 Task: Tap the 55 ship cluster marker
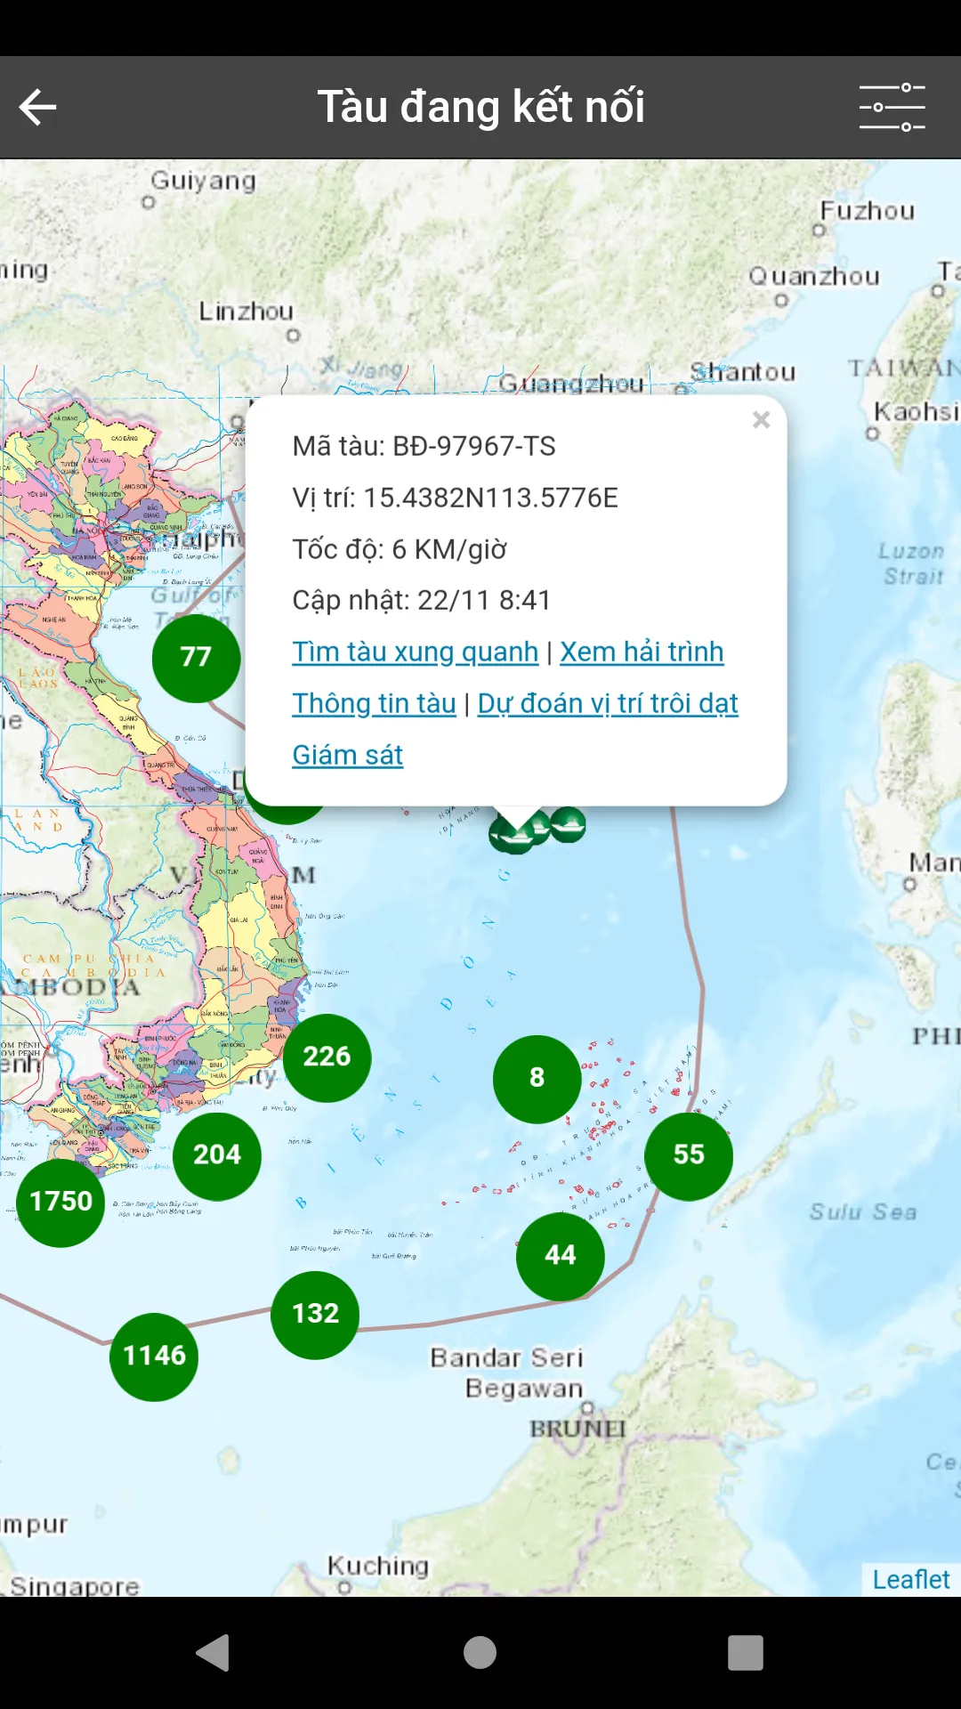(689, 1155)
